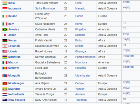
Task: Click the Myanmar flag icon
Action: (5, 89)
